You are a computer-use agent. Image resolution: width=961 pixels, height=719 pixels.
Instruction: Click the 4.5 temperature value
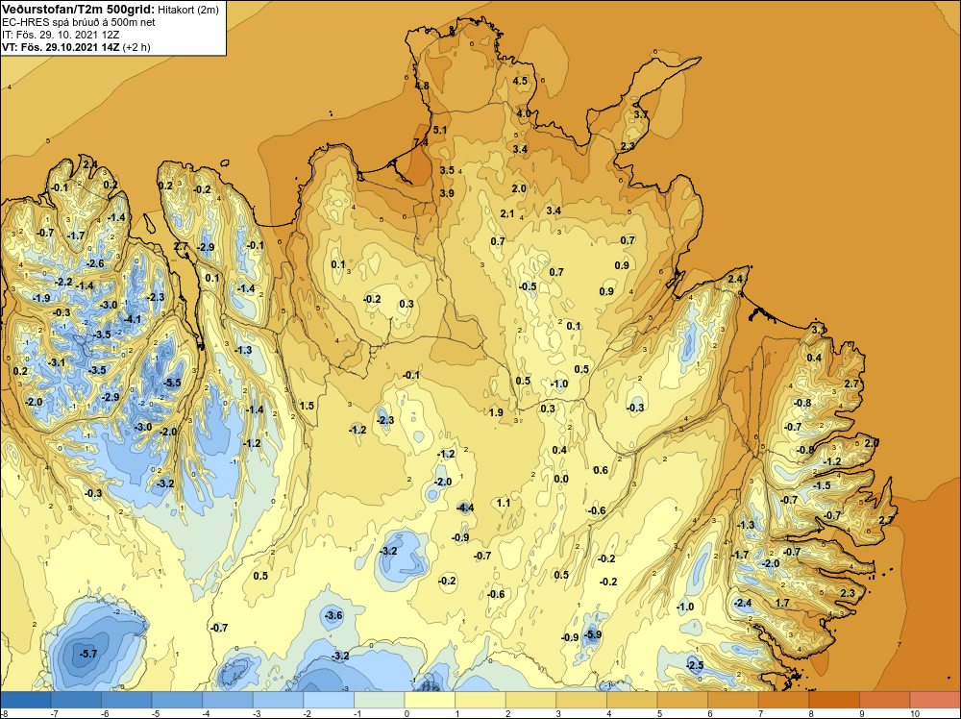(520, 81)
